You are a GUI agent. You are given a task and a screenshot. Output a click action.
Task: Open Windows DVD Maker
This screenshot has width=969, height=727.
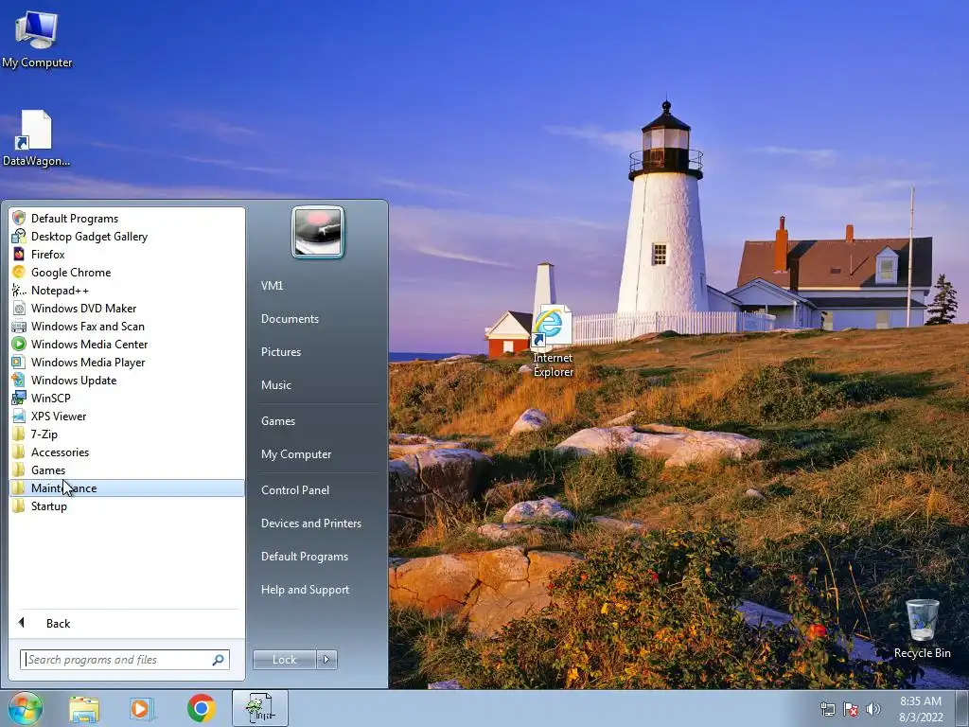(127, 308)
